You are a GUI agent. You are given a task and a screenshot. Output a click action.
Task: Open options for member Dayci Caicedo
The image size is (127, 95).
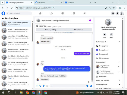(x=119, y=67)
